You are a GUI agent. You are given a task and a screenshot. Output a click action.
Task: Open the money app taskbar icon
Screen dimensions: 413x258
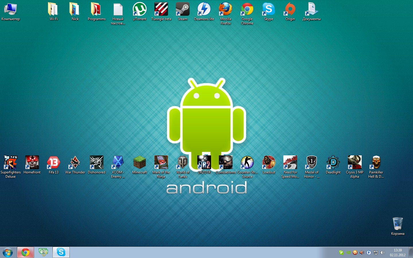[x=43, y=252]
